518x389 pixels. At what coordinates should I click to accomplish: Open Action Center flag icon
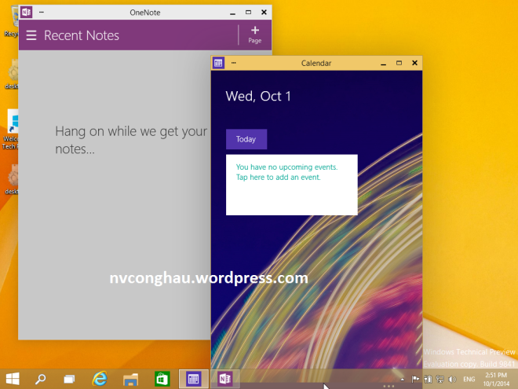(415, 379)
